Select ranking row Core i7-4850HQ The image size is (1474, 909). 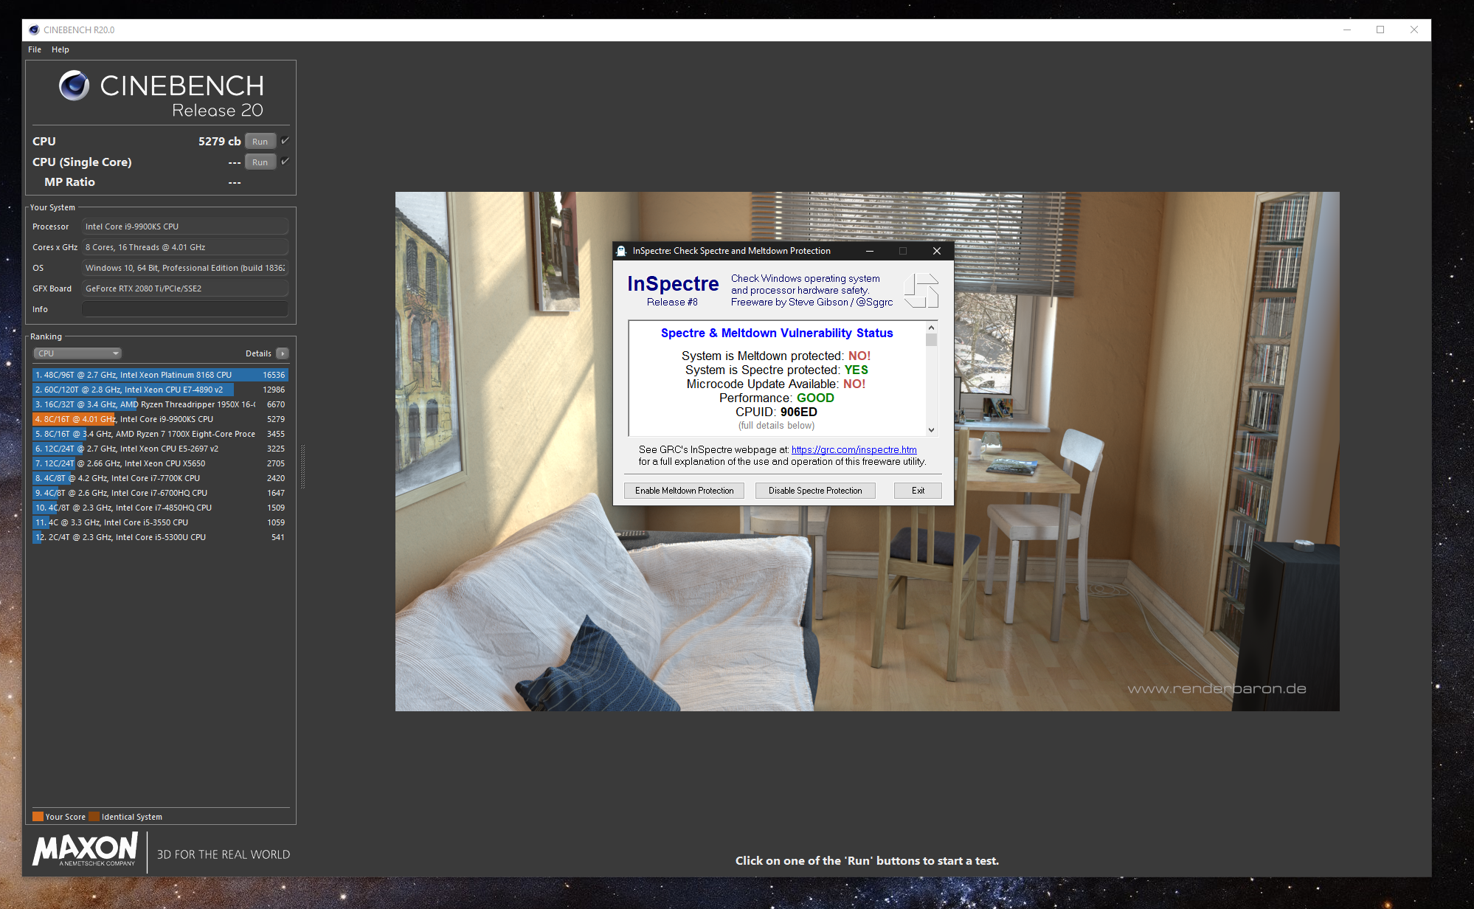(x=160, y=508)
